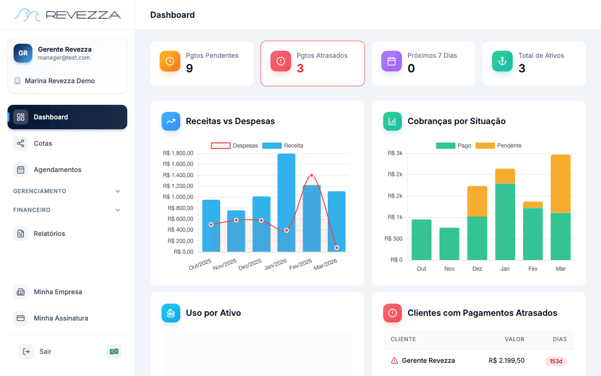Screen dimensions: 601x376
Task: Click the Cotas share icon
Action: pyautogui.click(x=21, y=143)
